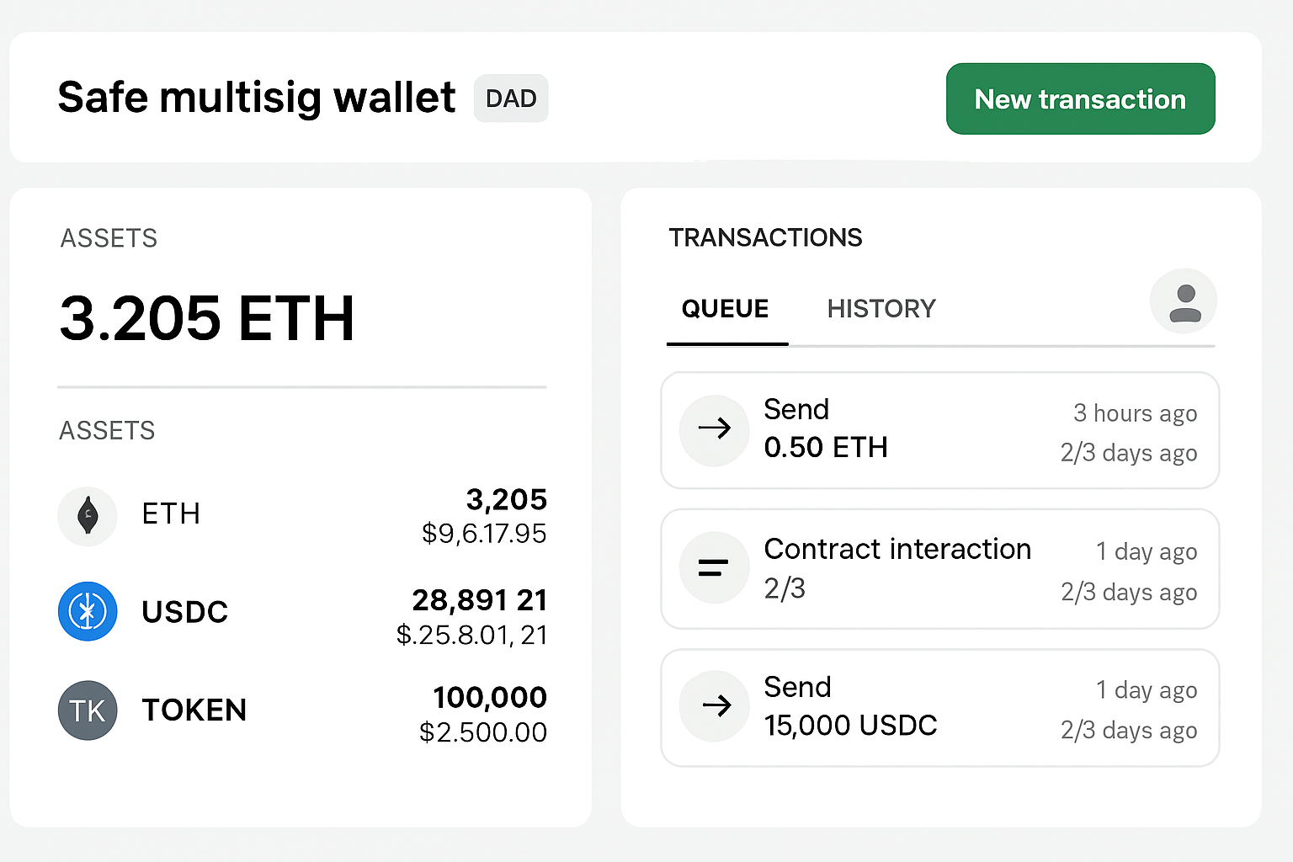Screen dimensions: 1293x862
Task: Select the ETH asset row
Action: click(301, 515)
